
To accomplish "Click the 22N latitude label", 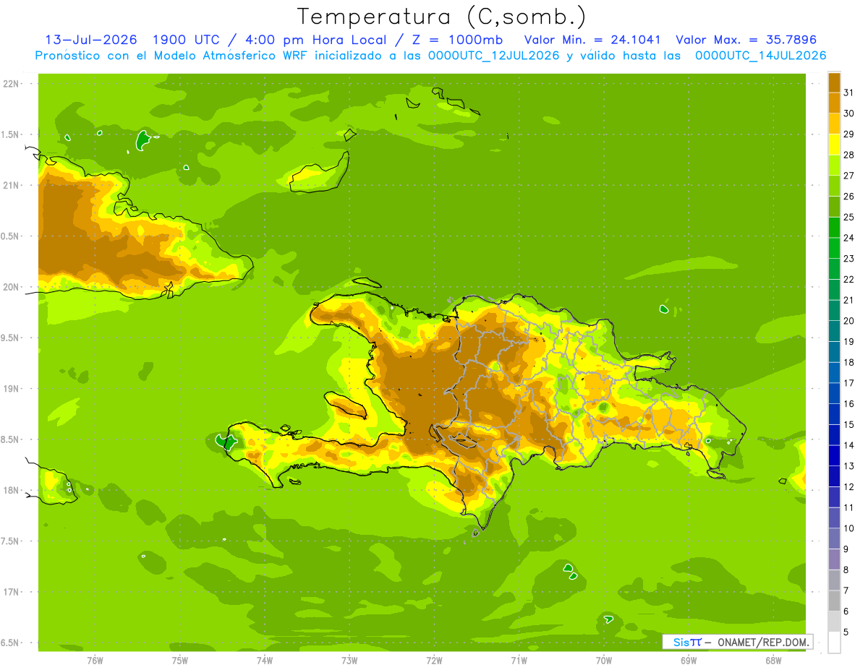I will point(12,84).
